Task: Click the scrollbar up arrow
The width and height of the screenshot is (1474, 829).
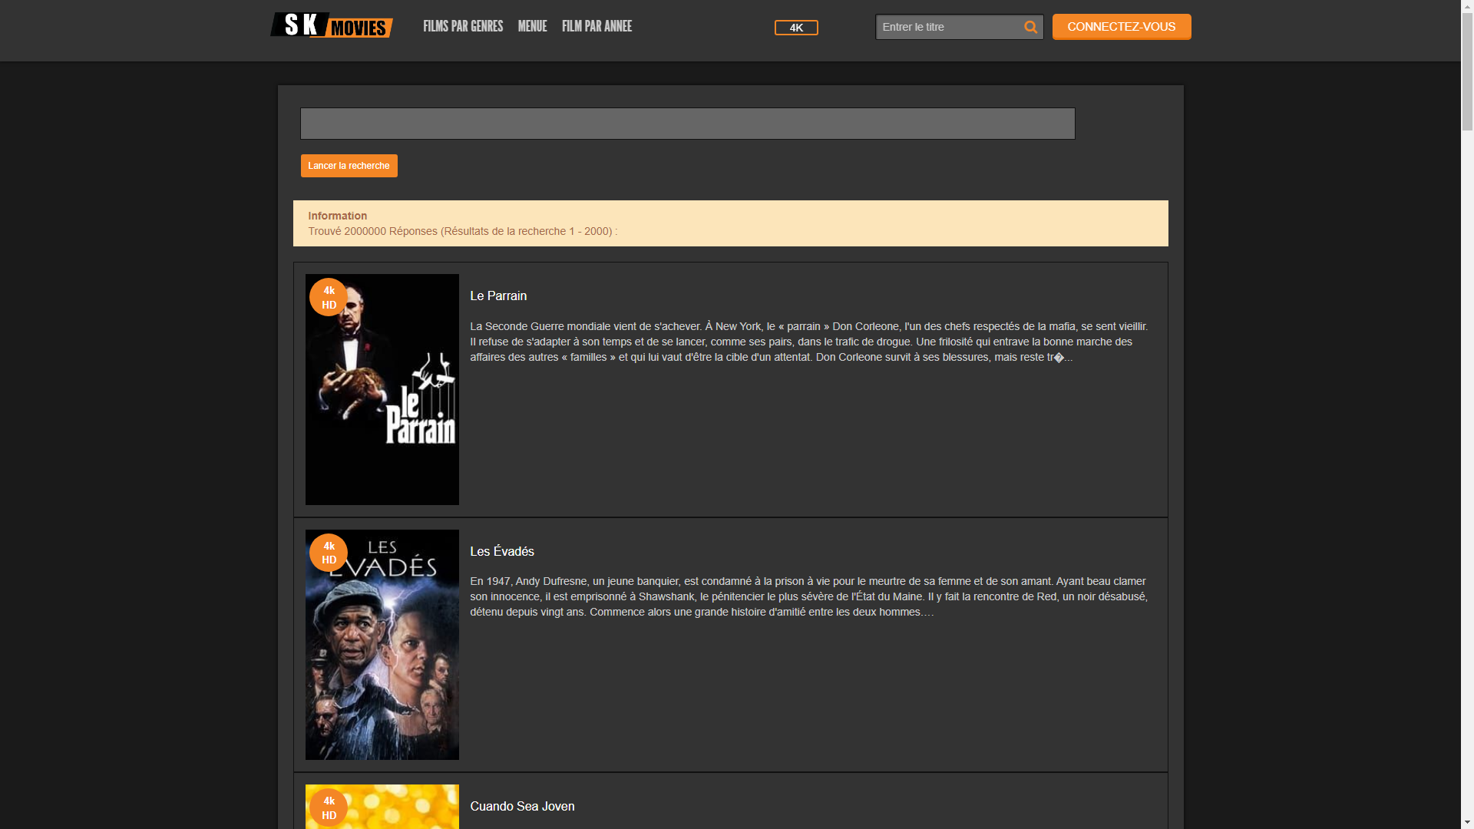Action: point(1467,6)
